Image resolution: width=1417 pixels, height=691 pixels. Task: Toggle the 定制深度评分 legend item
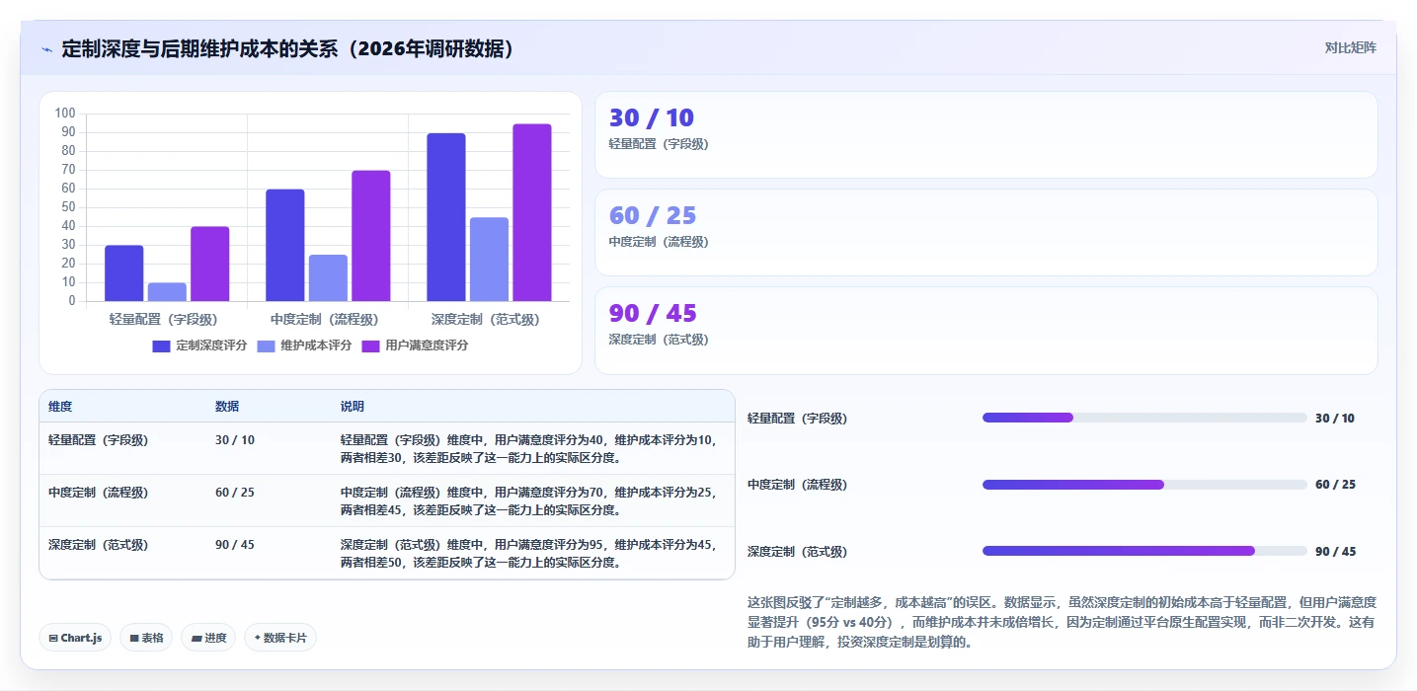(x=199, y=345)
